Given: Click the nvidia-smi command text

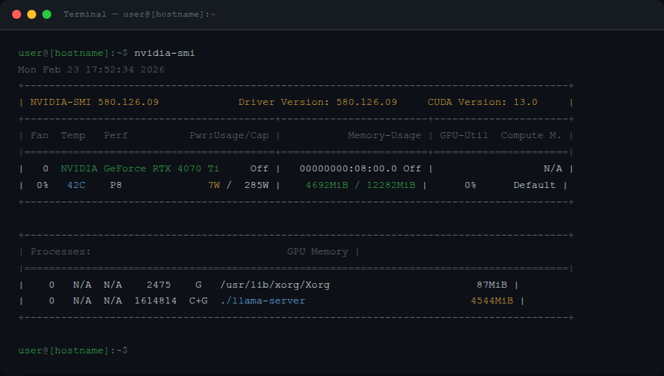Looking at the screenshot, I should 164,53.
